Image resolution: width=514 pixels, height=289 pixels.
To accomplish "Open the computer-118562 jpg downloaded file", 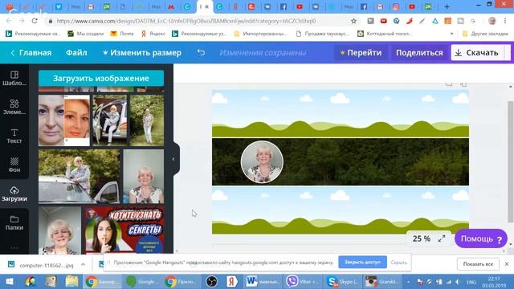I will coord(42,265).
